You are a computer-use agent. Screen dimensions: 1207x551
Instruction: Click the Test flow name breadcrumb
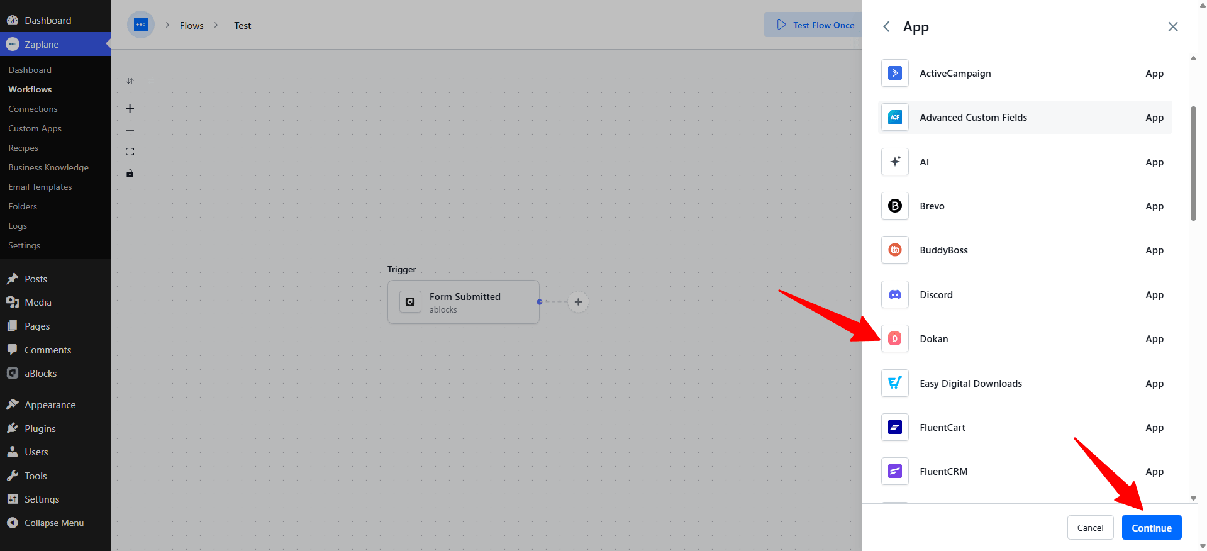pyautogui.click(x=242, y=25)
